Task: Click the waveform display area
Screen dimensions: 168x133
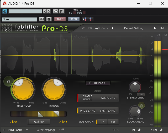Action: (x=75, y=55)
